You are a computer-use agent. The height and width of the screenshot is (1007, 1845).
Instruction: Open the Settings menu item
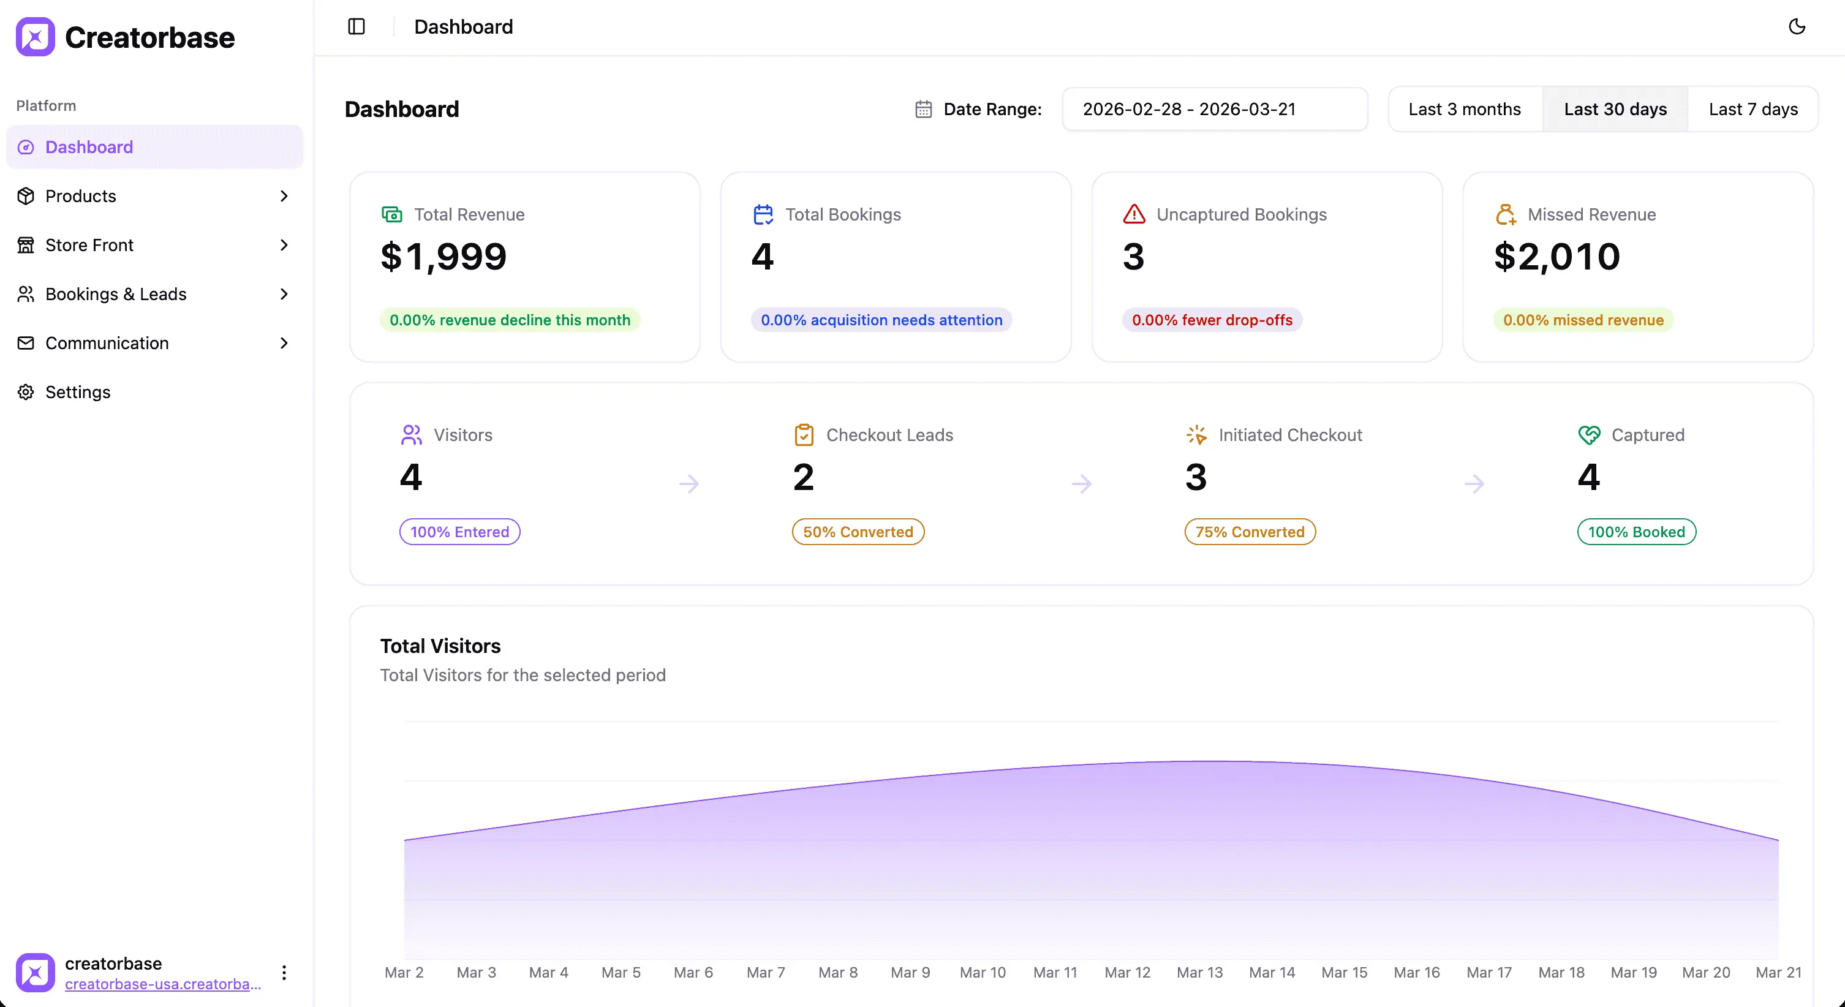155,392
